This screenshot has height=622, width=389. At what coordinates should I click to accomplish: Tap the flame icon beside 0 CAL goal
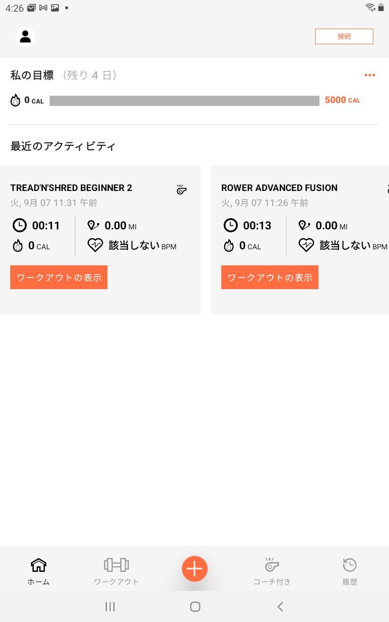click(16, 101)
